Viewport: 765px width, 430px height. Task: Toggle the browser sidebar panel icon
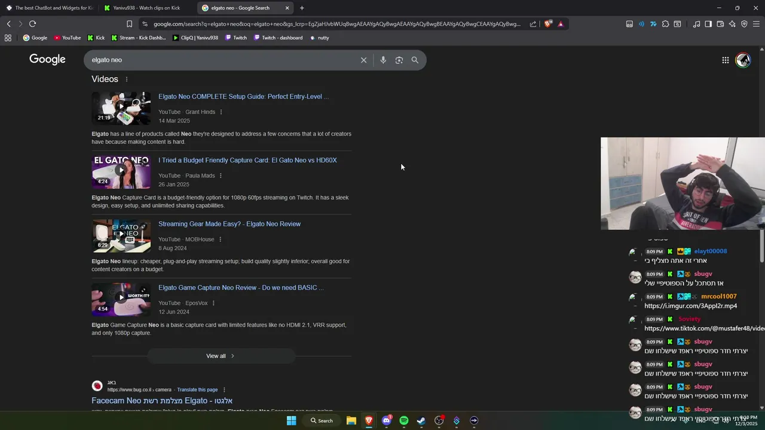[708, 24]
